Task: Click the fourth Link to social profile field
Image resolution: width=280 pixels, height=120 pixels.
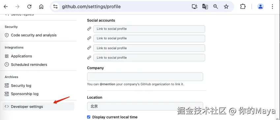Action: click(149, 58)
